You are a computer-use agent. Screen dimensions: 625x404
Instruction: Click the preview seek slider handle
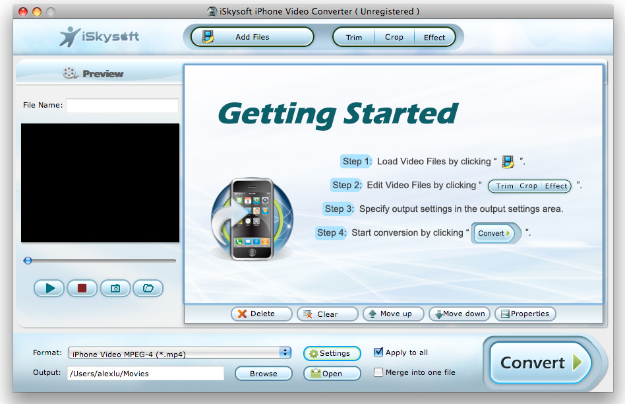(28, 261)
